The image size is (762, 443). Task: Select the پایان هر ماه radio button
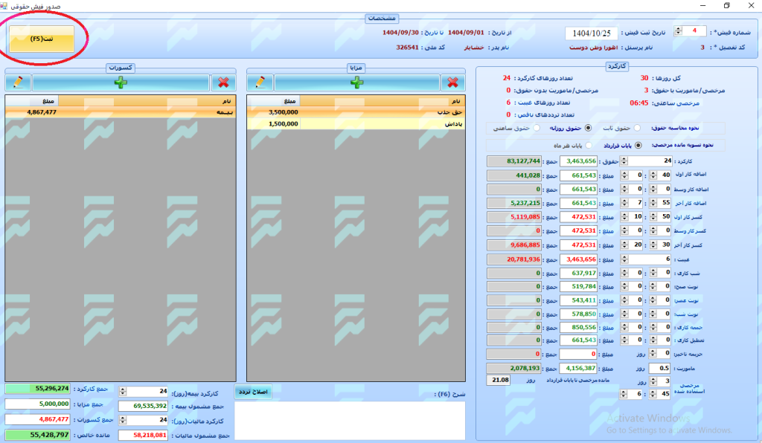pyautogui.click(x=590, y=145)
